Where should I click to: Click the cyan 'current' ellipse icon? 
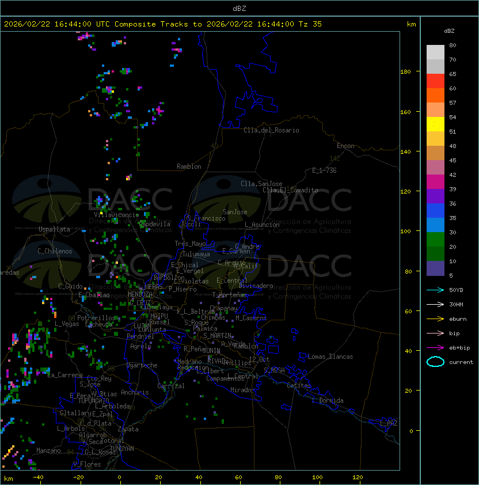[435, 362]
